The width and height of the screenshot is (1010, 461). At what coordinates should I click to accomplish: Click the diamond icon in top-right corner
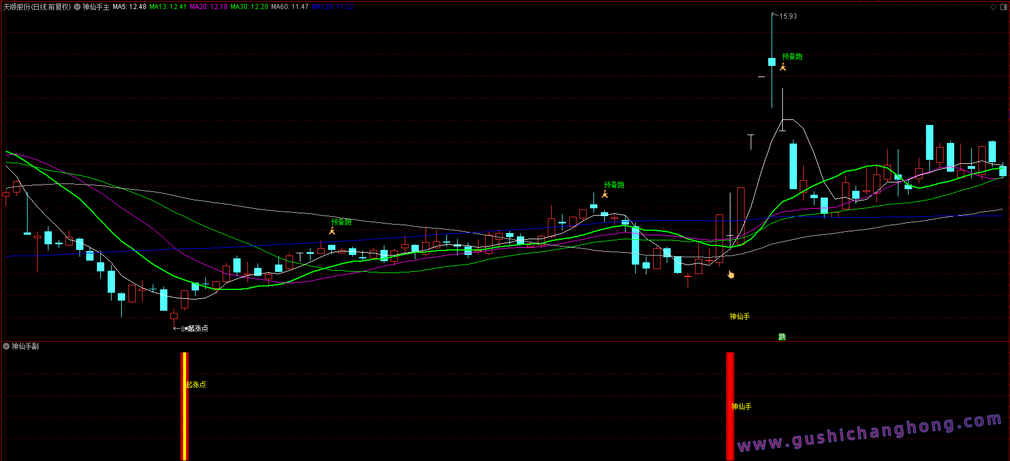click(993, 7)
